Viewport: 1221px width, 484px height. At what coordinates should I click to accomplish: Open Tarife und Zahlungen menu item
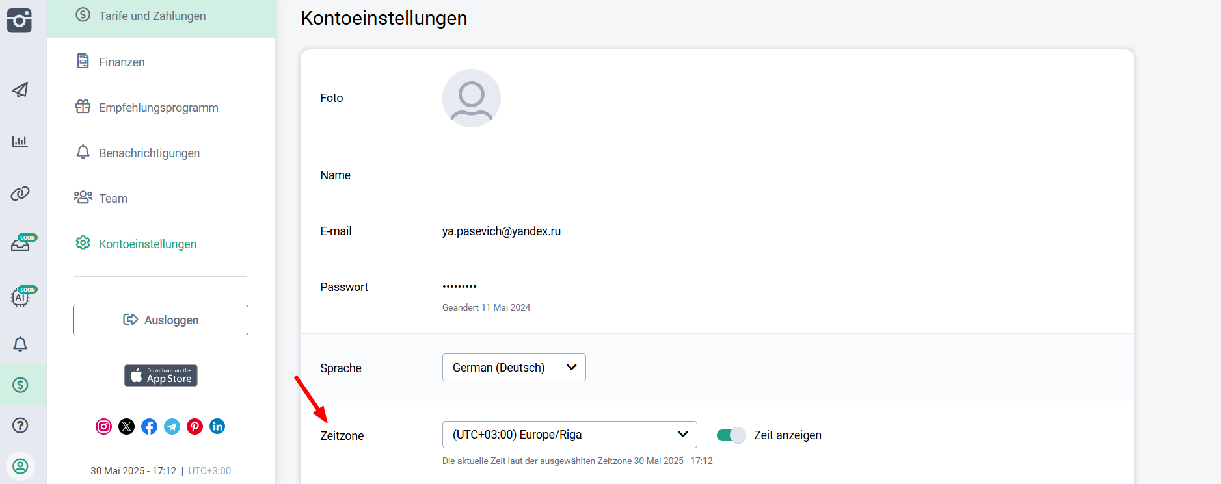[x=152, y=16]
